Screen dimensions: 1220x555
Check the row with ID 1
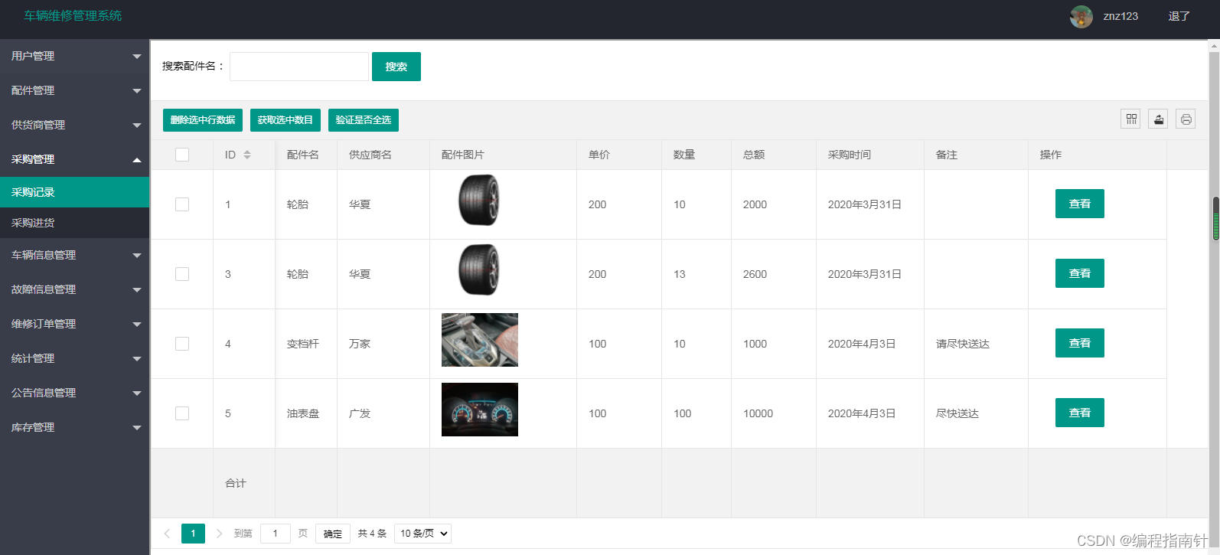(x=182, y=204)
